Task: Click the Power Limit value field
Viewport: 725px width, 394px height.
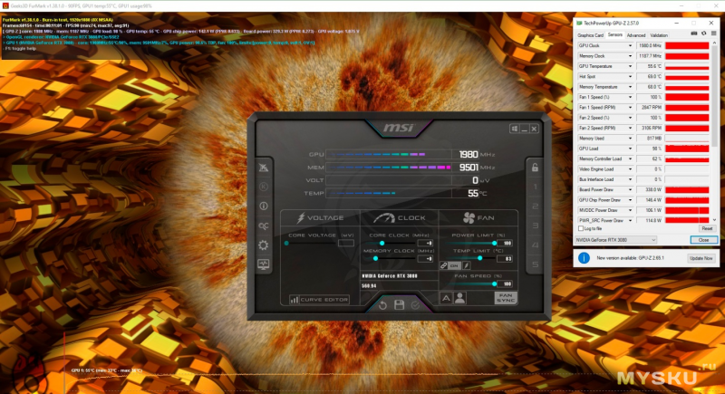Action: (506, 243)
